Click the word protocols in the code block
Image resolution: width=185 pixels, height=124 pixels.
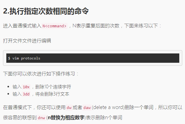pos(31,58)
